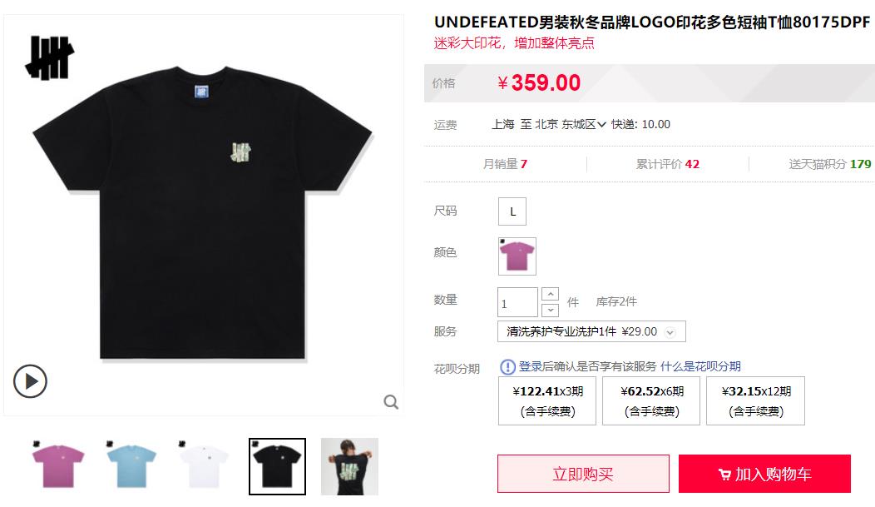Decrease quantity with the down arrow
The height and width of the screenshot is (507, 875).
[551, 310]
